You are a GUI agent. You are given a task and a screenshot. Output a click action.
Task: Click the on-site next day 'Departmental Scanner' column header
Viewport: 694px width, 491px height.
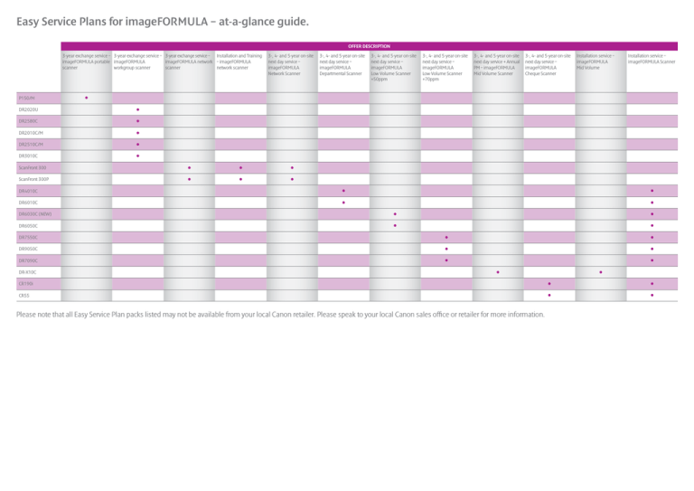343,64
